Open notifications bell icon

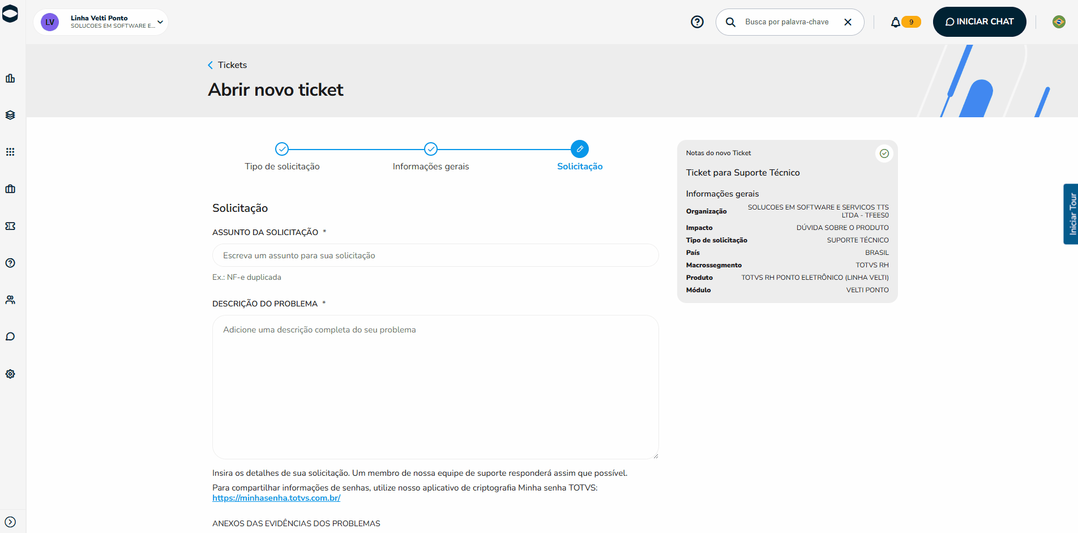tap(896, 22)
